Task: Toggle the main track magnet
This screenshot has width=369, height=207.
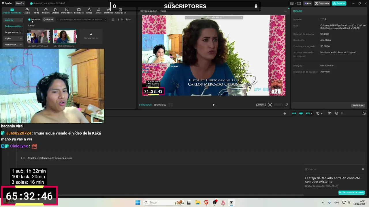Action: click(294, 113)
